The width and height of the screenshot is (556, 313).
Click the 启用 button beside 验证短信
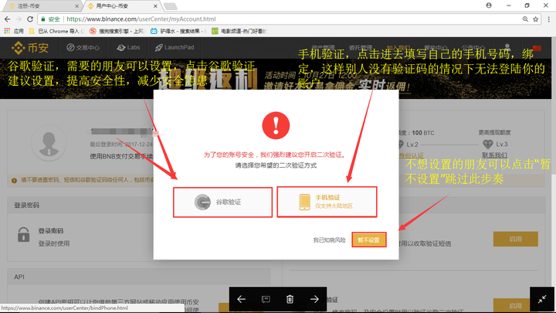pyautogui.click(x=515, y=239)
